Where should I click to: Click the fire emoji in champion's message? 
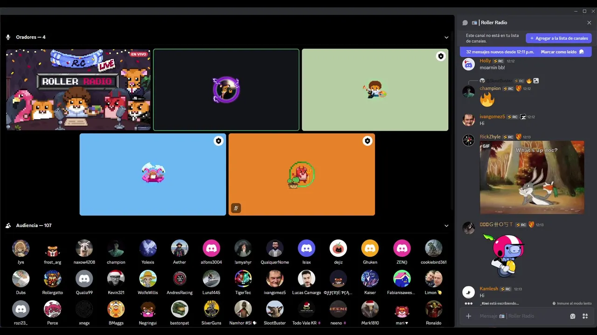coord(487,100)
